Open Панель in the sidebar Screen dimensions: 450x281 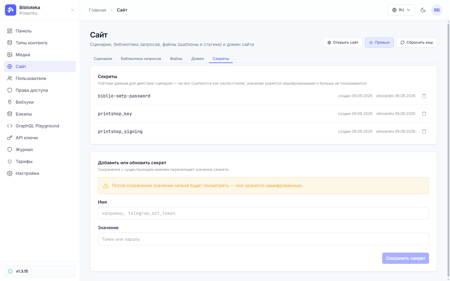click(x=40, y=31)
